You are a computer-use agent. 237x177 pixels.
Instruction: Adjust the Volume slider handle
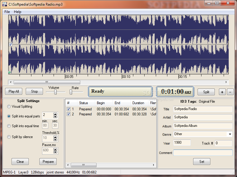coord(55,92)
